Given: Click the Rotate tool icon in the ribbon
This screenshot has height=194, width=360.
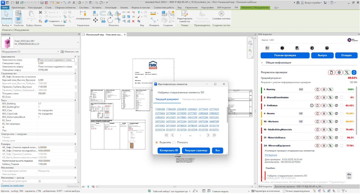Looking at the screenshot, I should pyautogui.click(x=110, y=20).
